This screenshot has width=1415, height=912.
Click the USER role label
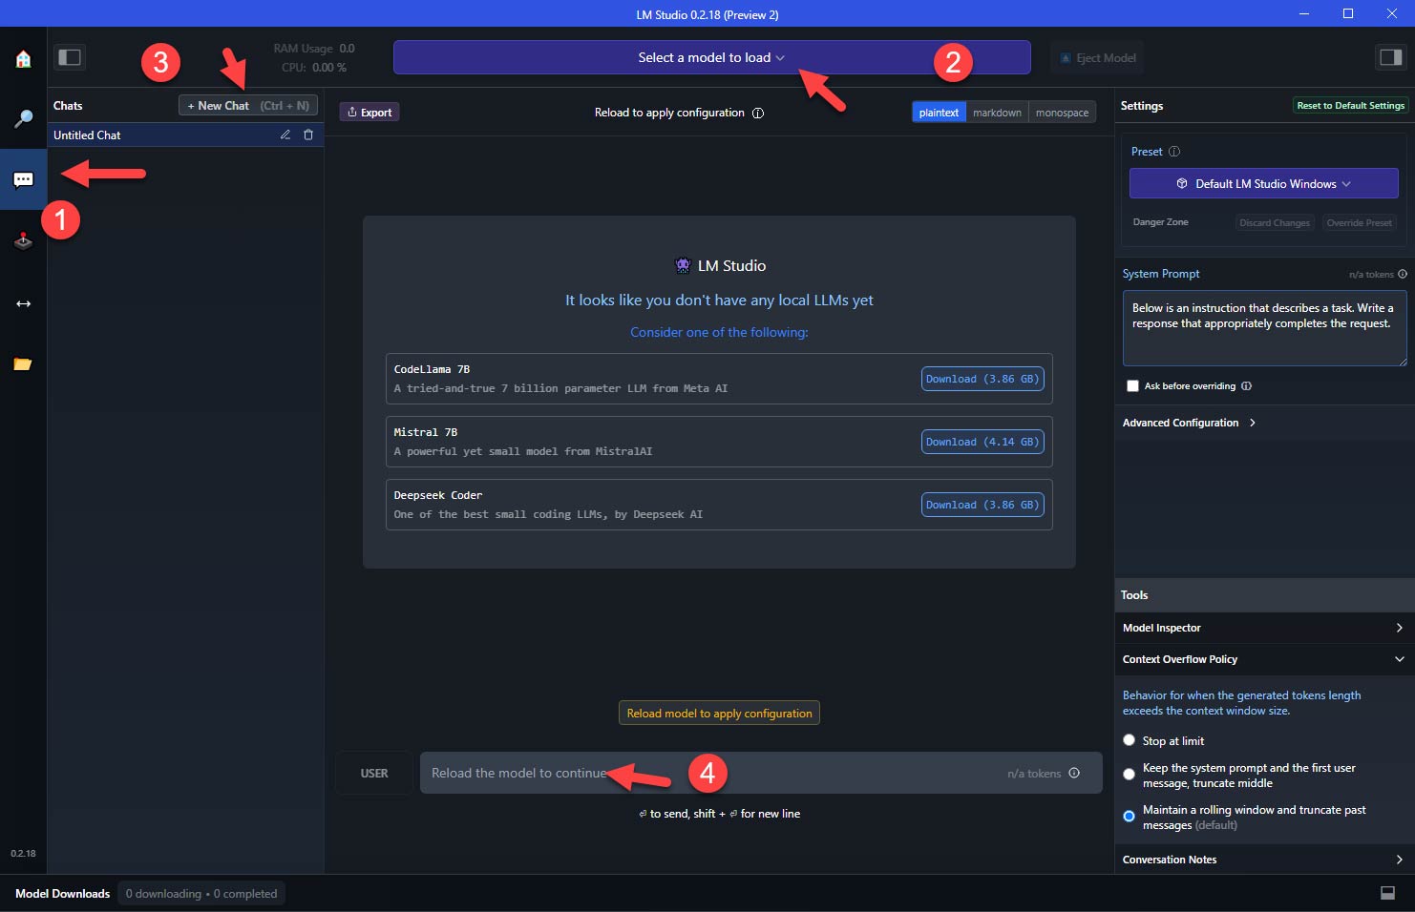tap(374, 773)
